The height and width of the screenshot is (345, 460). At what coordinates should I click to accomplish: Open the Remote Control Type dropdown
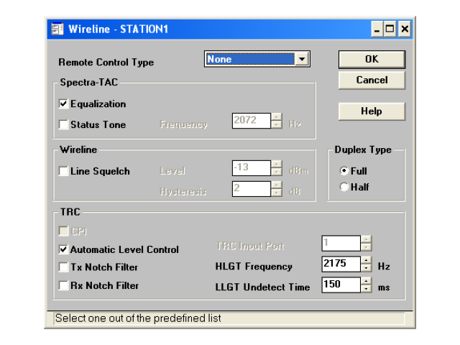point(303,60)
